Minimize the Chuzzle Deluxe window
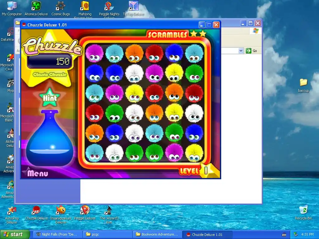Viewport: 319px width, 239px height. [x=202, y=25]
